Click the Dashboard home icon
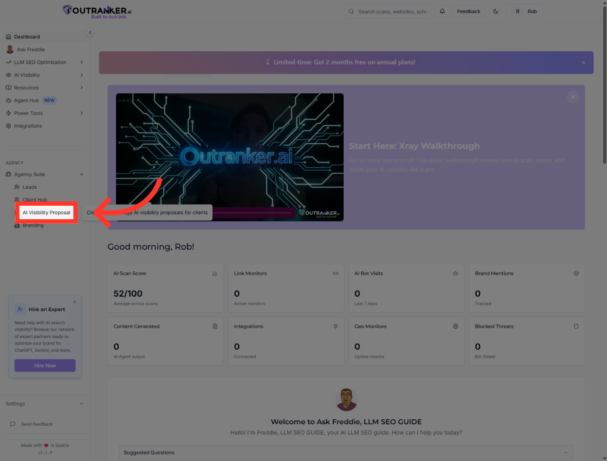This screenshot has height=461, width=607. [x=9, y=37]
